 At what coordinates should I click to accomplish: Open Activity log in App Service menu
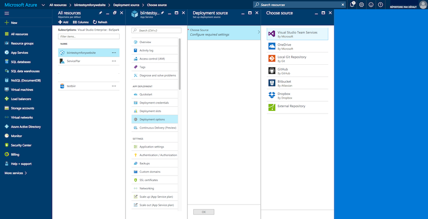tap(155, 51)
